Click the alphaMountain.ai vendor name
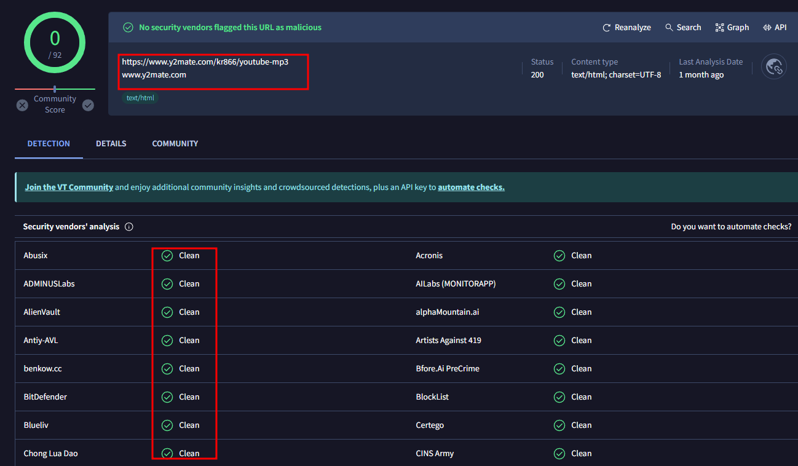Viewport: 798px width, 466px height. click(x=448, y=312)
